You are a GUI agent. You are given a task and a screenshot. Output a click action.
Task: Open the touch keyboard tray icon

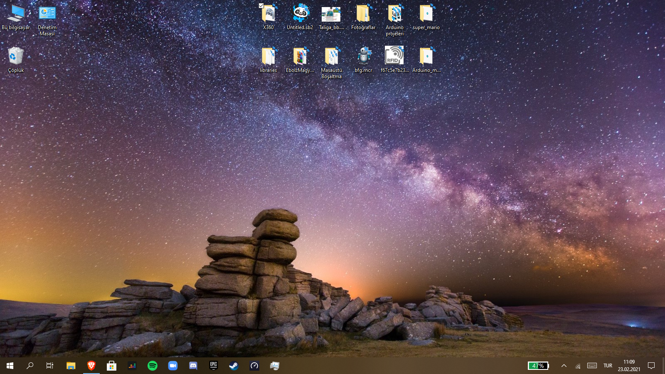pyautogui.click(x=592, y=366)
